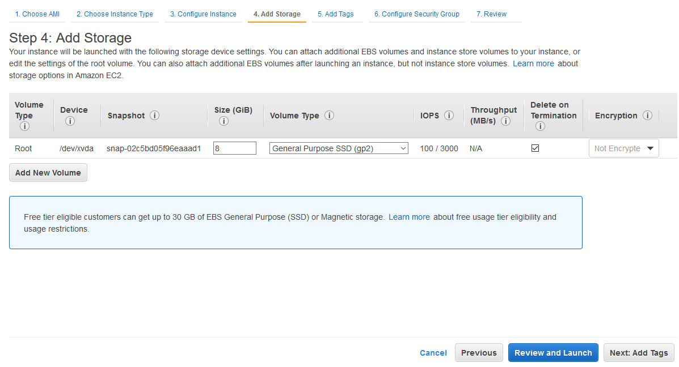Screen dimensions: 679x367
Task: Click Throughput (MB/s) info icon
Action: pyautogui.click(x=505, y=121)
